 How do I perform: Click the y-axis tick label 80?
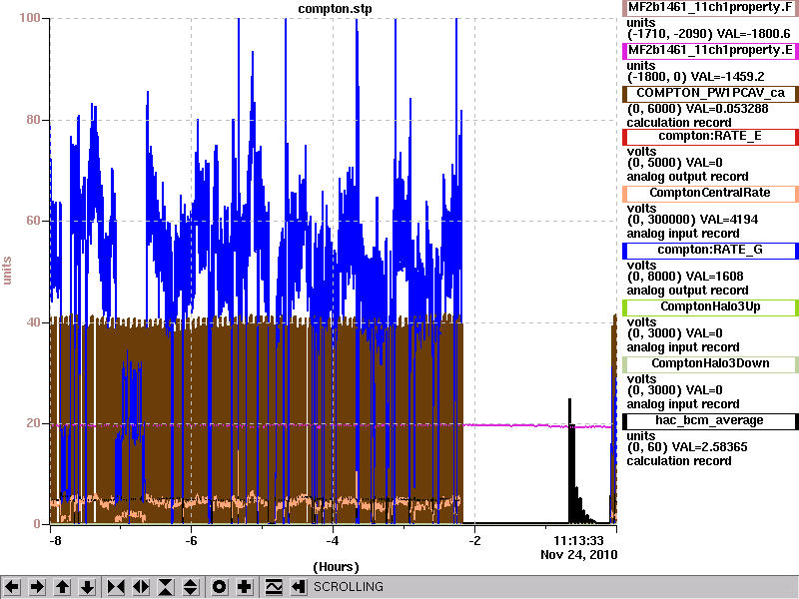33,120
